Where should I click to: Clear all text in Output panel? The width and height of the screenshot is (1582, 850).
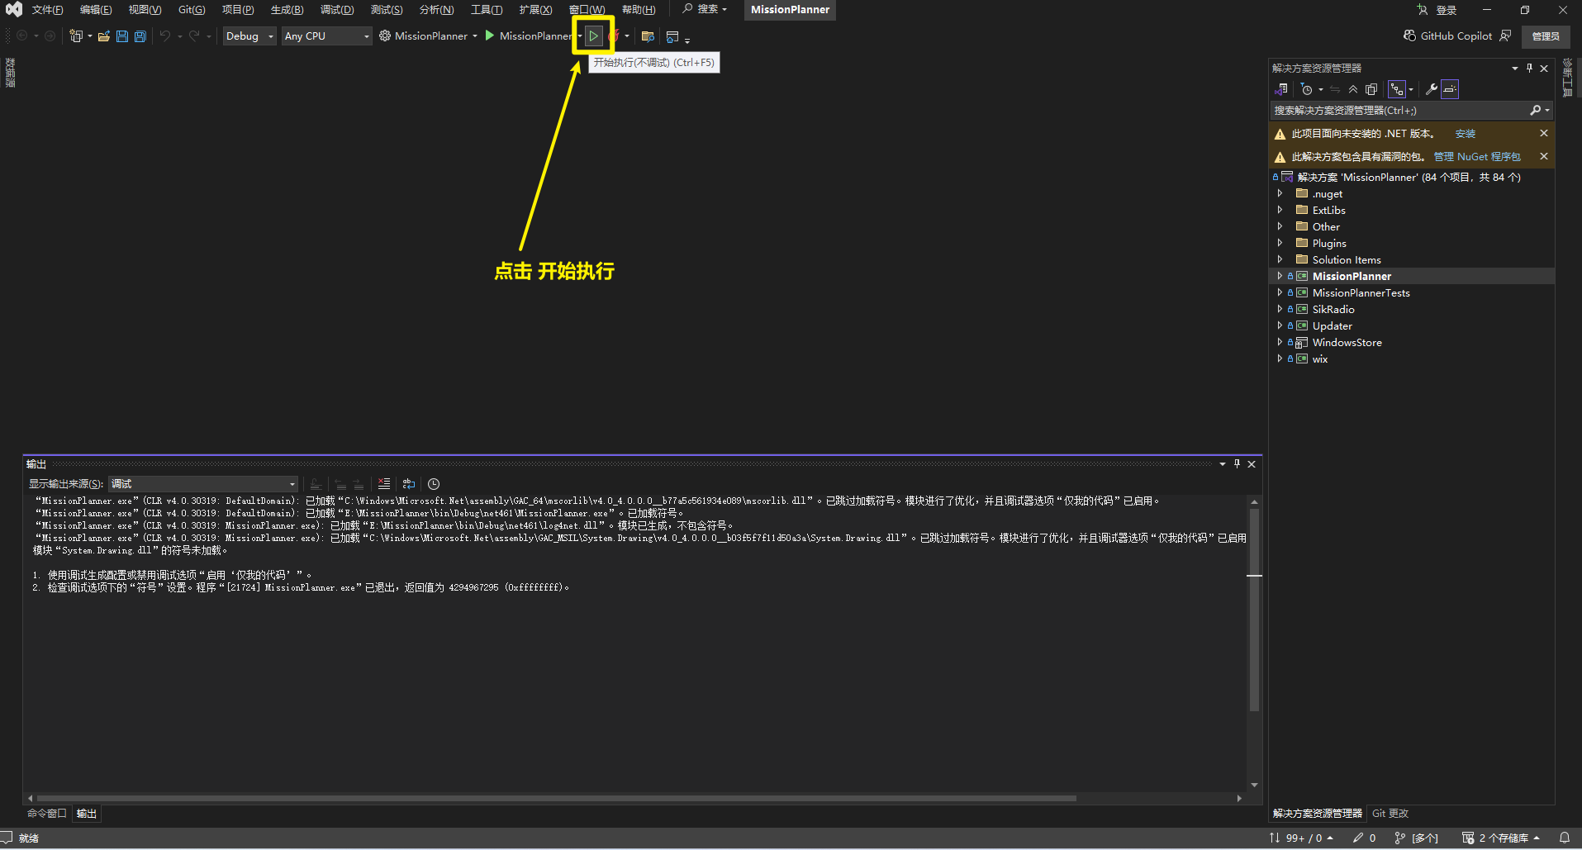tap(384, 484)
